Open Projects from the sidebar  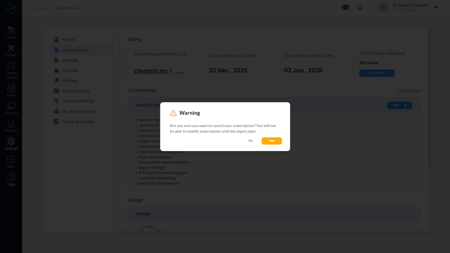point(11,107)
